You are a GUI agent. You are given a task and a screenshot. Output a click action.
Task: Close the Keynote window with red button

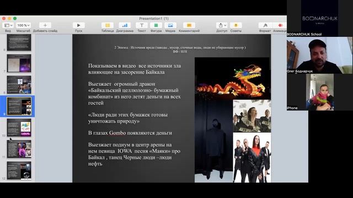(4, 18)
